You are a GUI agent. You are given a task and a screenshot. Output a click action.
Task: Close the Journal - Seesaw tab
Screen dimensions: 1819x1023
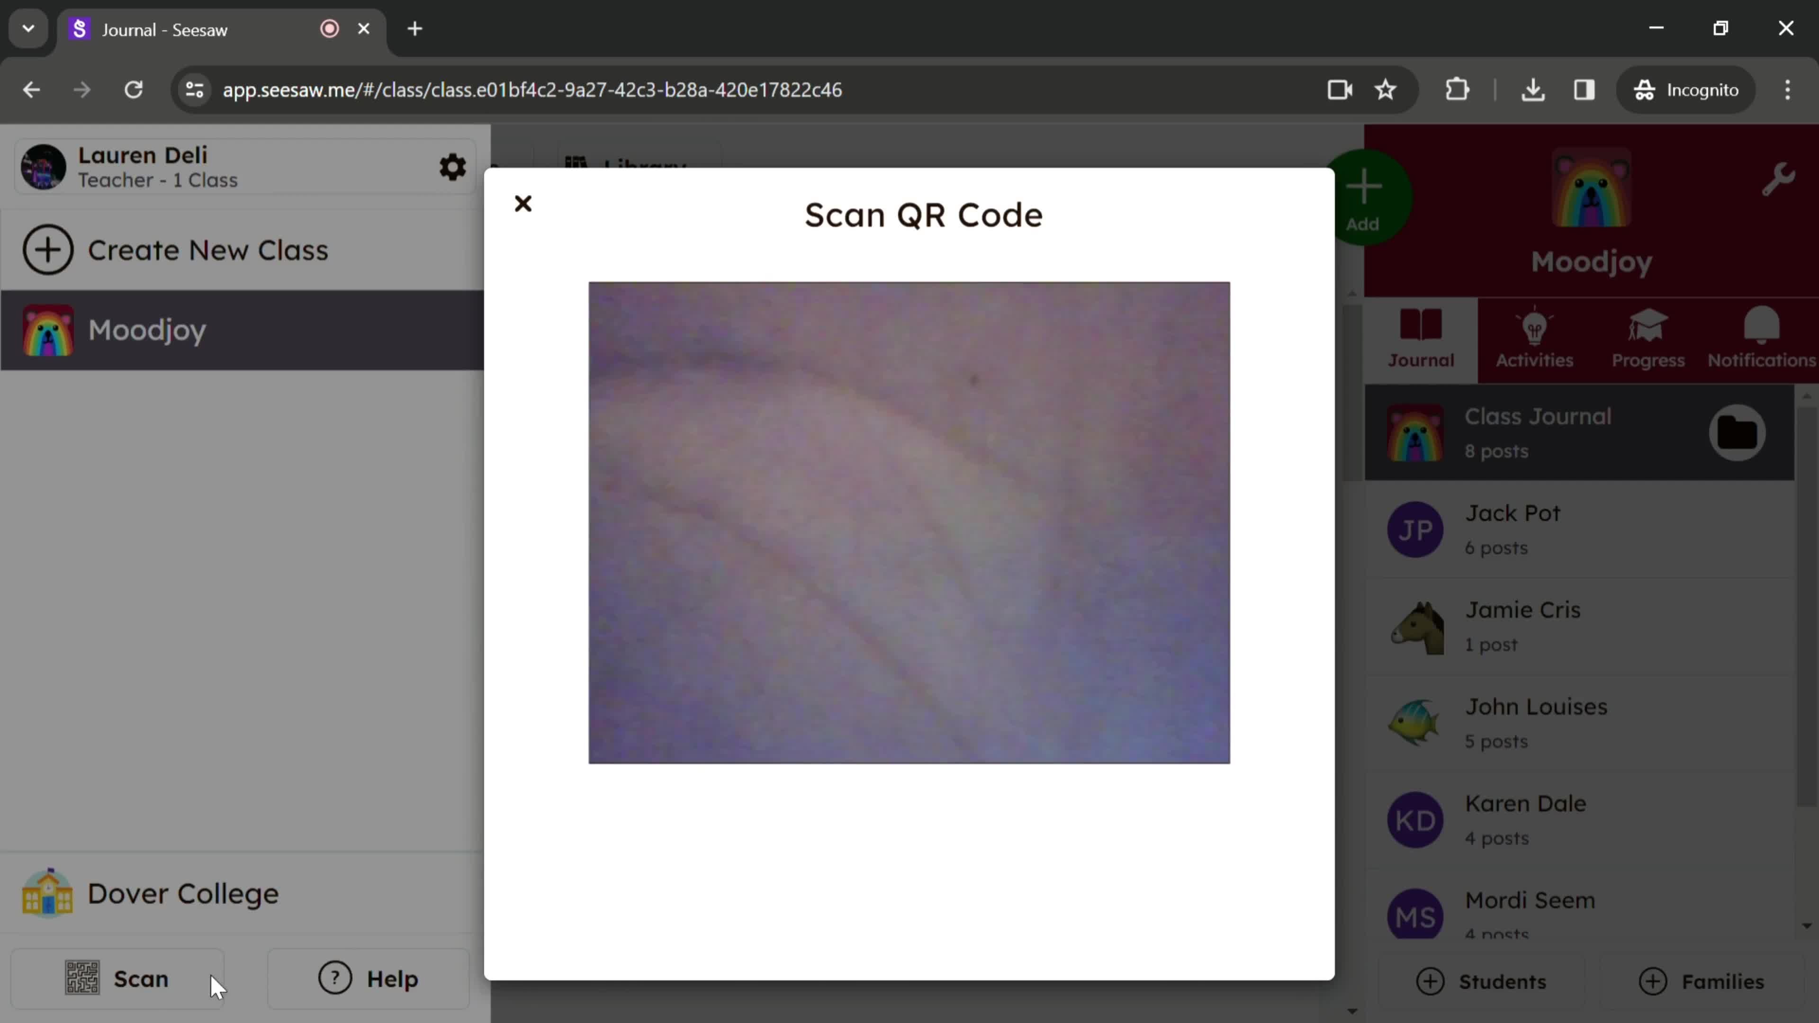tap(364, 29)
